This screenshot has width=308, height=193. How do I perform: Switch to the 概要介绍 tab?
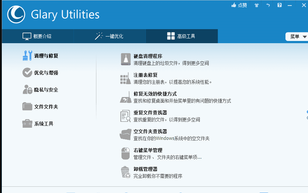point(37,36)
